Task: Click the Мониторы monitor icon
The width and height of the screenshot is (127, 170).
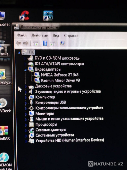Action: click(31, 113)
